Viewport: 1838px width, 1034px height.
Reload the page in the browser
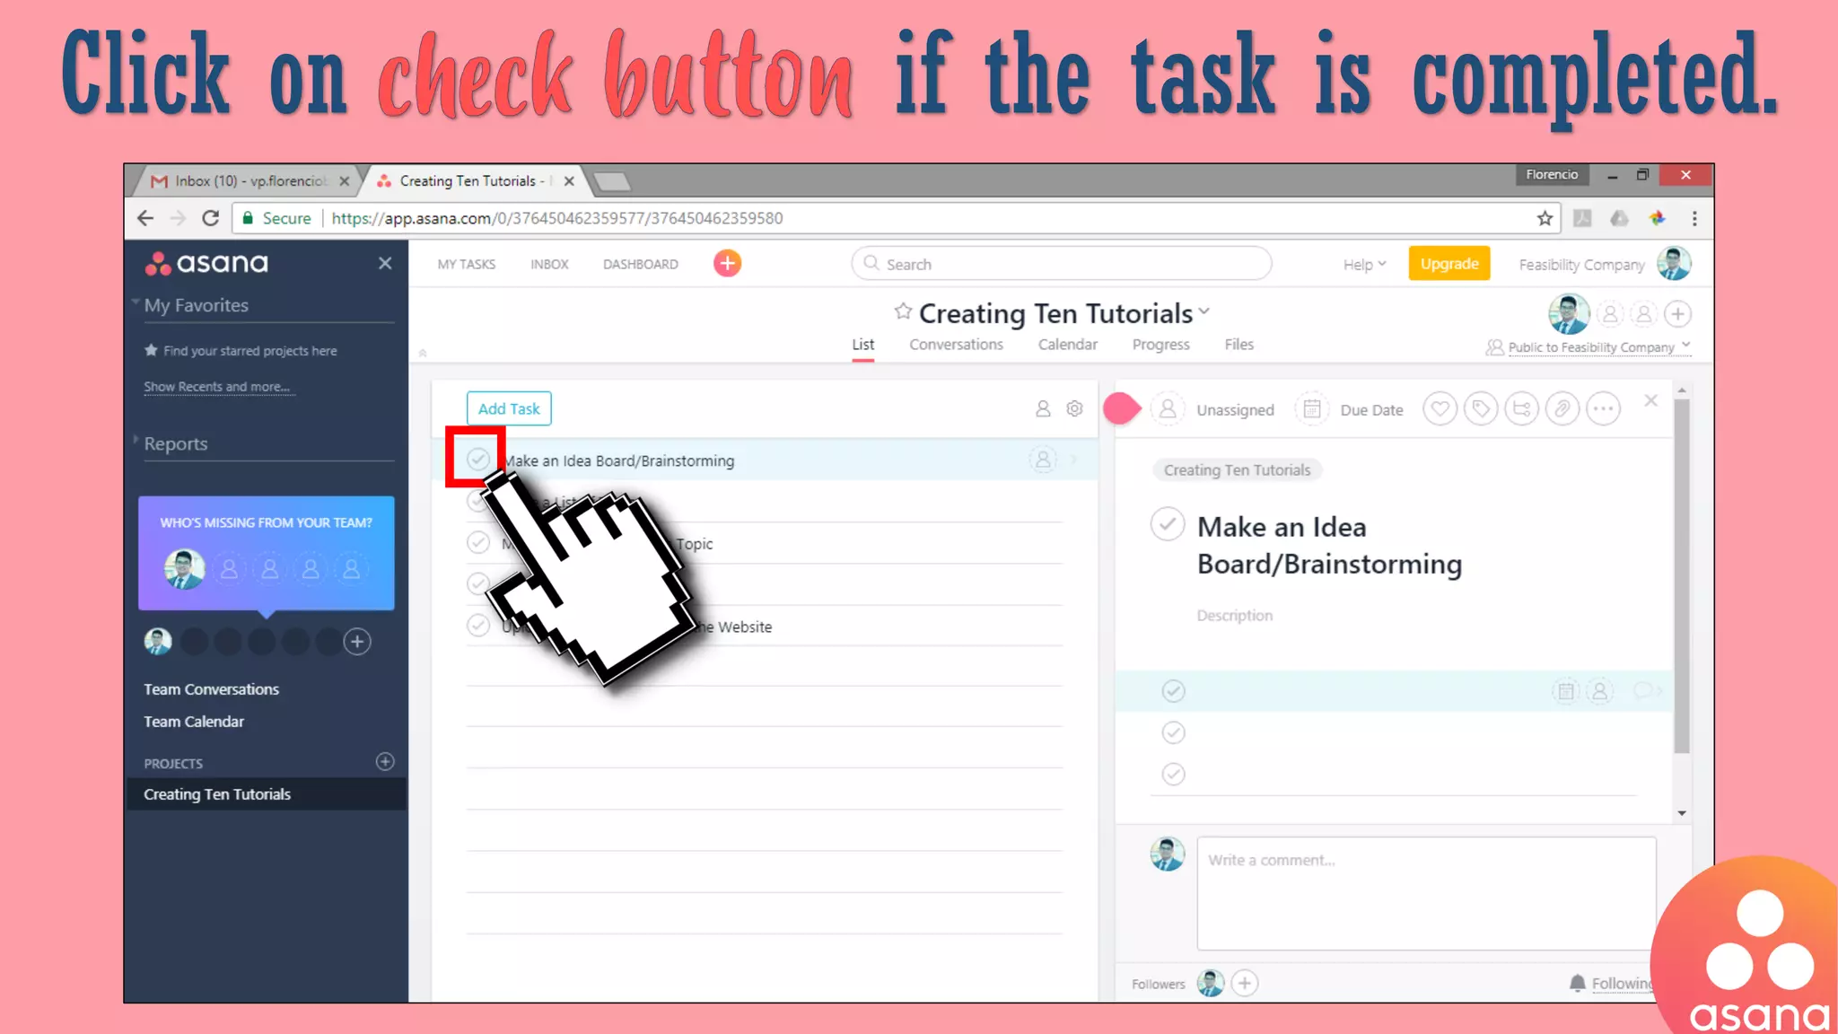pyautogui.click(x=210, y=218)
